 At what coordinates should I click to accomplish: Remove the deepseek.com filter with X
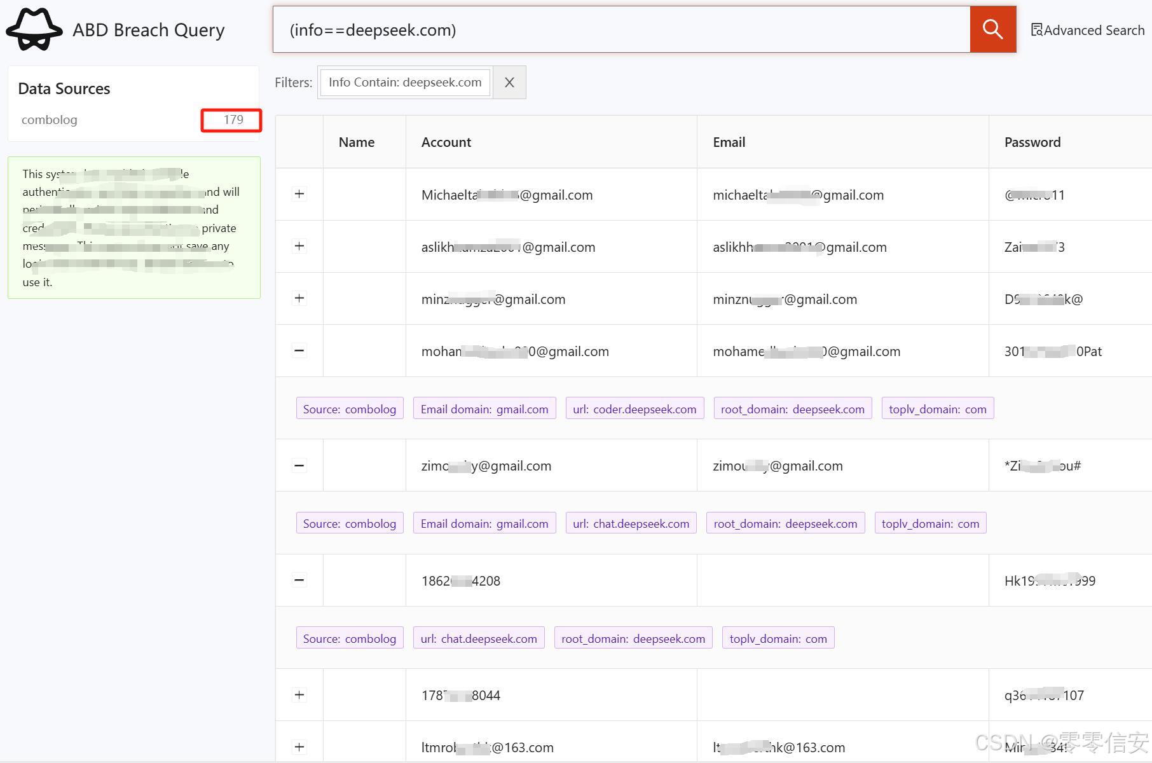pyautogui.click(x=509, y=82)
